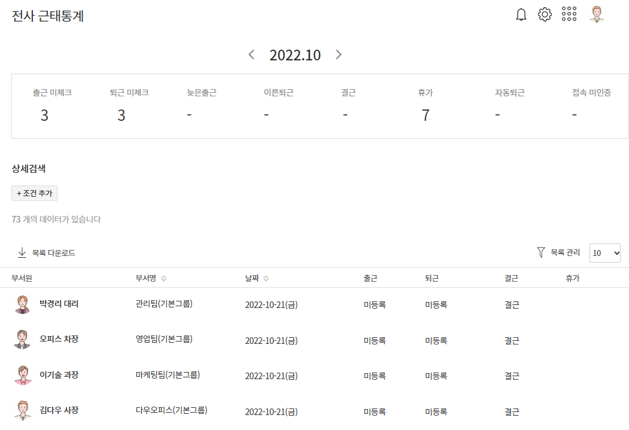Click 이기술 과장's profile avatar
This screenshot has height=430, width=629.
[22, 376]
